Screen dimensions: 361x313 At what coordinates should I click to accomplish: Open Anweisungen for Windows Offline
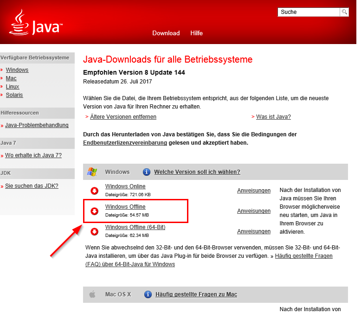click(254, 211)
